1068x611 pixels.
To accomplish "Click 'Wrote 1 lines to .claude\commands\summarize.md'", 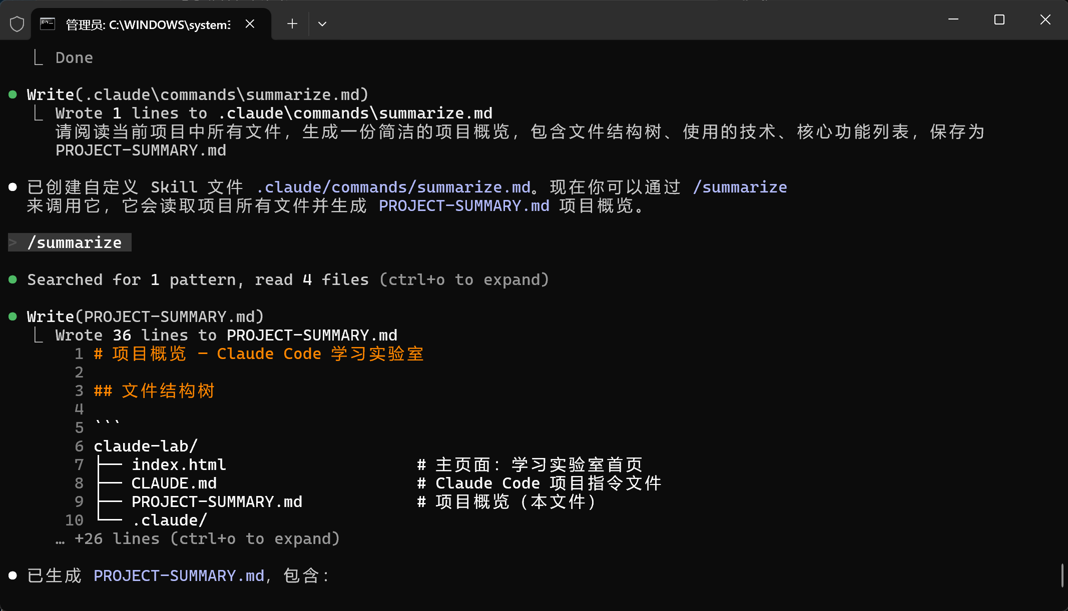I will pos(274,113).
